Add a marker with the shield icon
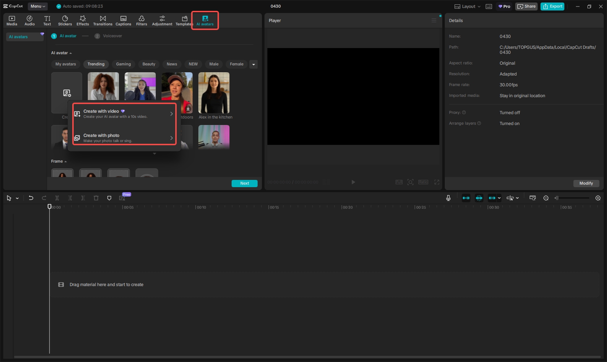This screenshot has width=607, height=362. [109, 198]
